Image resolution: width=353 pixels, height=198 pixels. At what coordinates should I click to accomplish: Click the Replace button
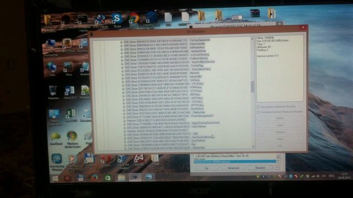click(280, 132)
